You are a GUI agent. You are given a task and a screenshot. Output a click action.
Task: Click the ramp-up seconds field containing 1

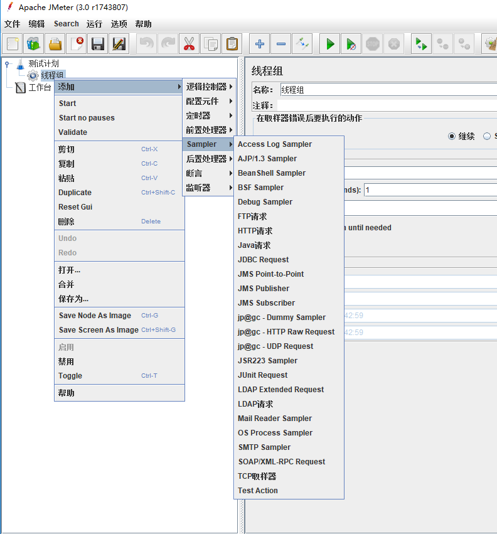(x=430, y=190)
